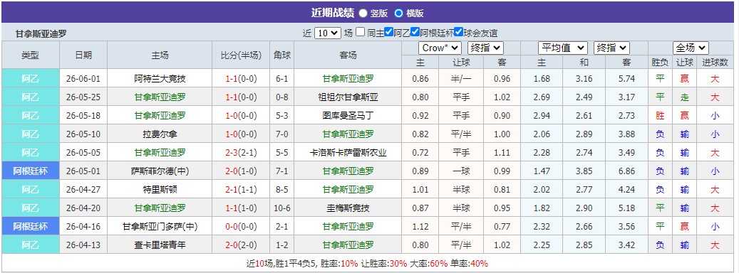The height and width of the screenshot is (273, 739).
Task: Click score 0-0(0-0) on 26-04-16
Action: coord(241,227)
